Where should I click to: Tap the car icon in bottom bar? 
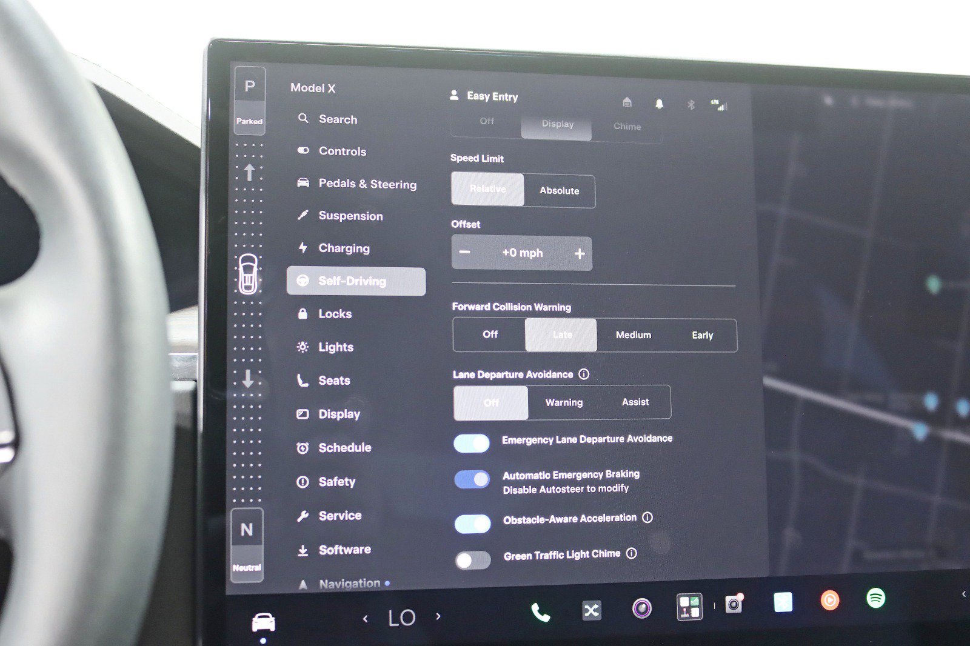pos(263,622)
